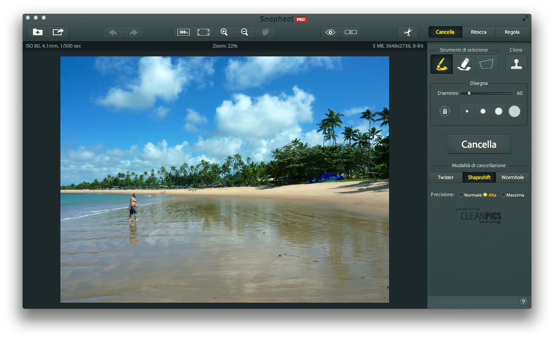Click the share/export image icon
Image resolution: width=554 pixels, height=340 pixels.
tap(58, 32)
